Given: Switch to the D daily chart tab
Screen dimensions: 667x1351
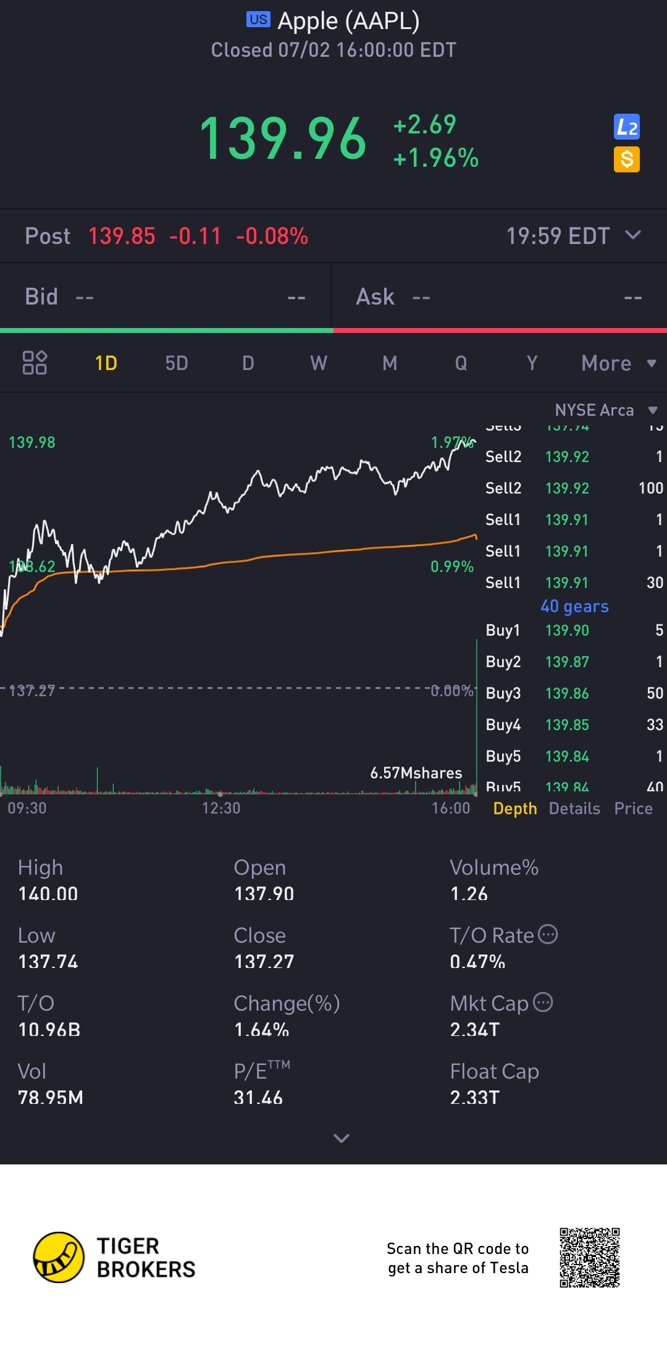Looking at the screenshot, I should pyautogui.click(x=248, y=363).
